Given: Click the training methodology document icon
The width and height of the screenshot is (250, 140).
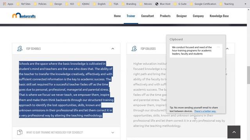Looking at the screenshot, I should [x=20, y=132].
